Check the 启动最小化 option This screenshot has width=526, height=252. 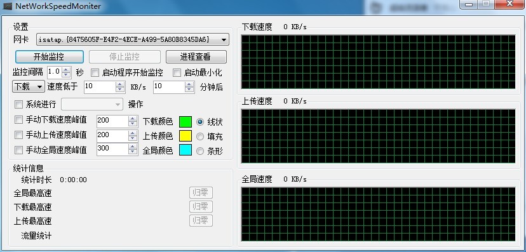177,73
